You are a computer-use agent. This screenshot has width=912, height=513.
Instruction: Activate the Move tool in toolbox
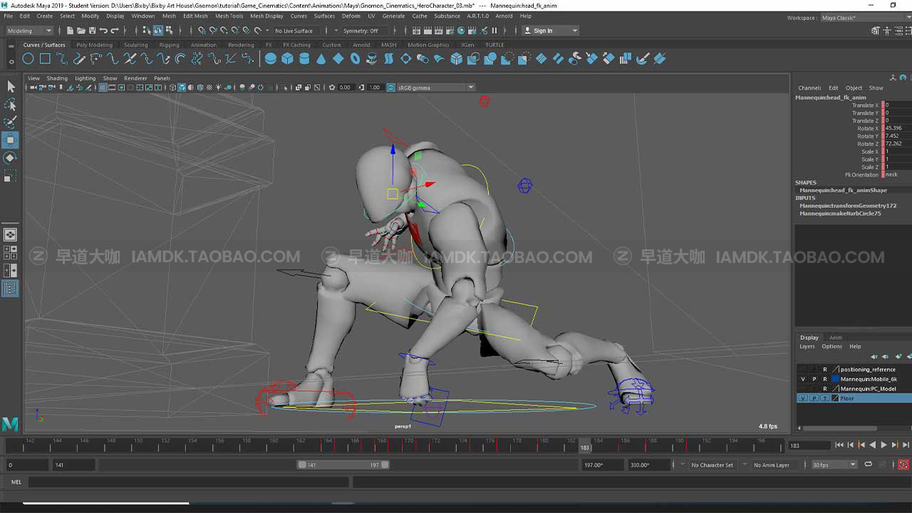click(x=11, y=140)
